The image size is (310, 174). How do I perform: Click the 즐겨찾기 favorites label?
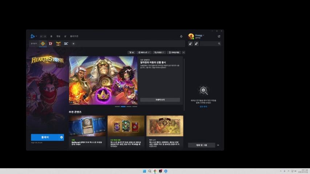pyautogui.click(x=34, y=43)
